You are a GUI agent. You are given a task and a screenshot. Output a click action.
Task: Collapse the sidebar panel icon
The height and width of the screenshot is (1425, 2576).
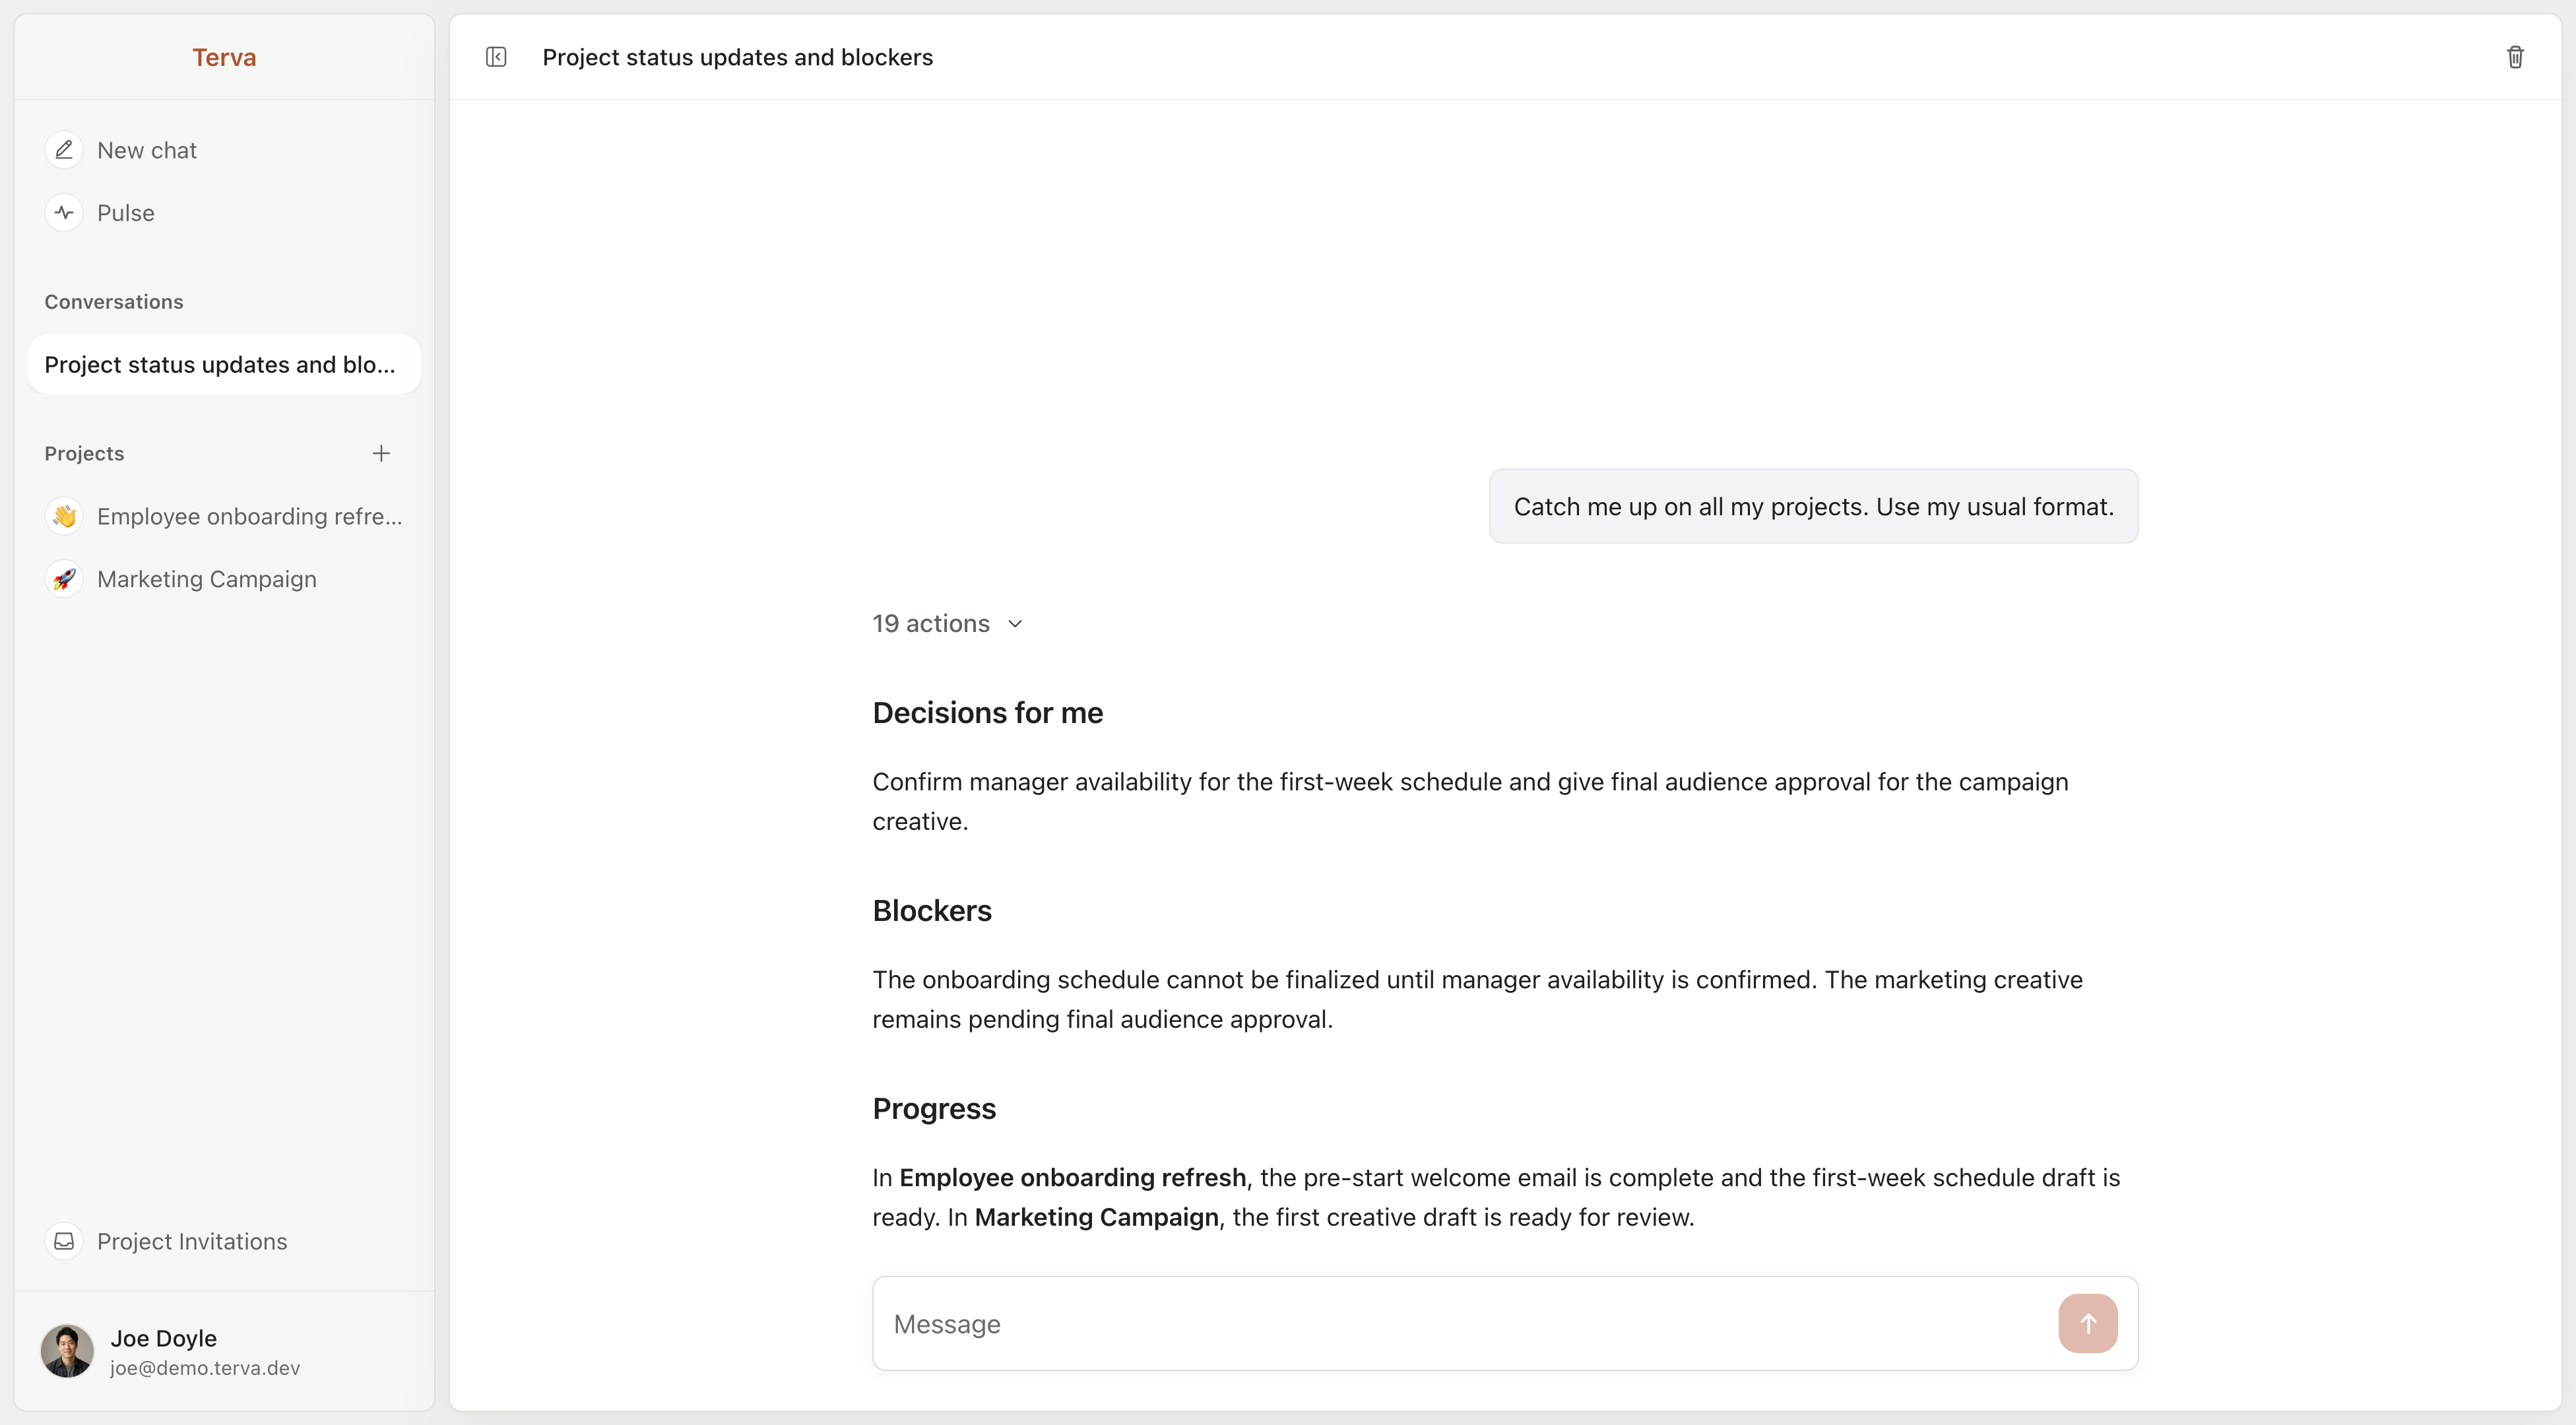(496, 57)
